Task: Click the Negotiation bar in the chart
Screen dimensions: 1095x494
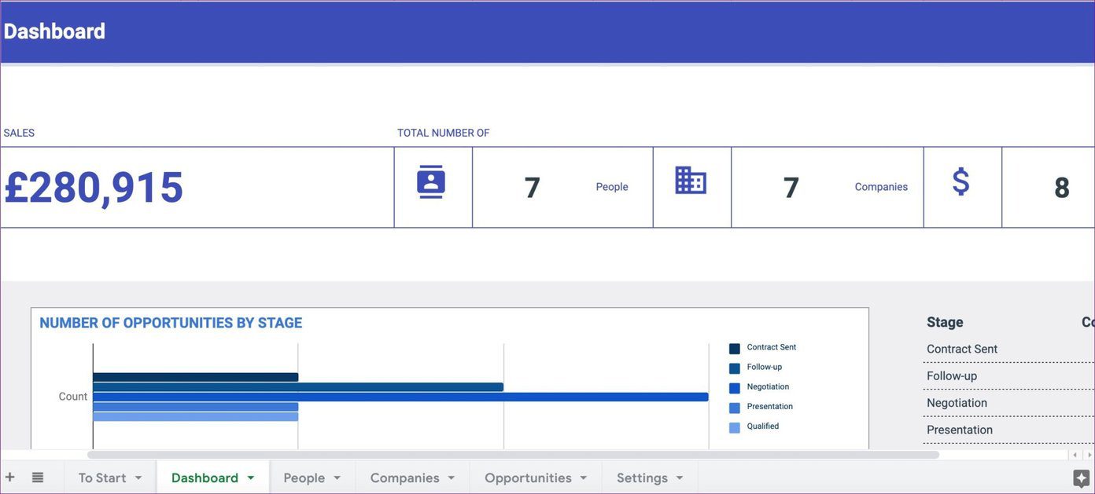Action: click(x=400, y=397)
